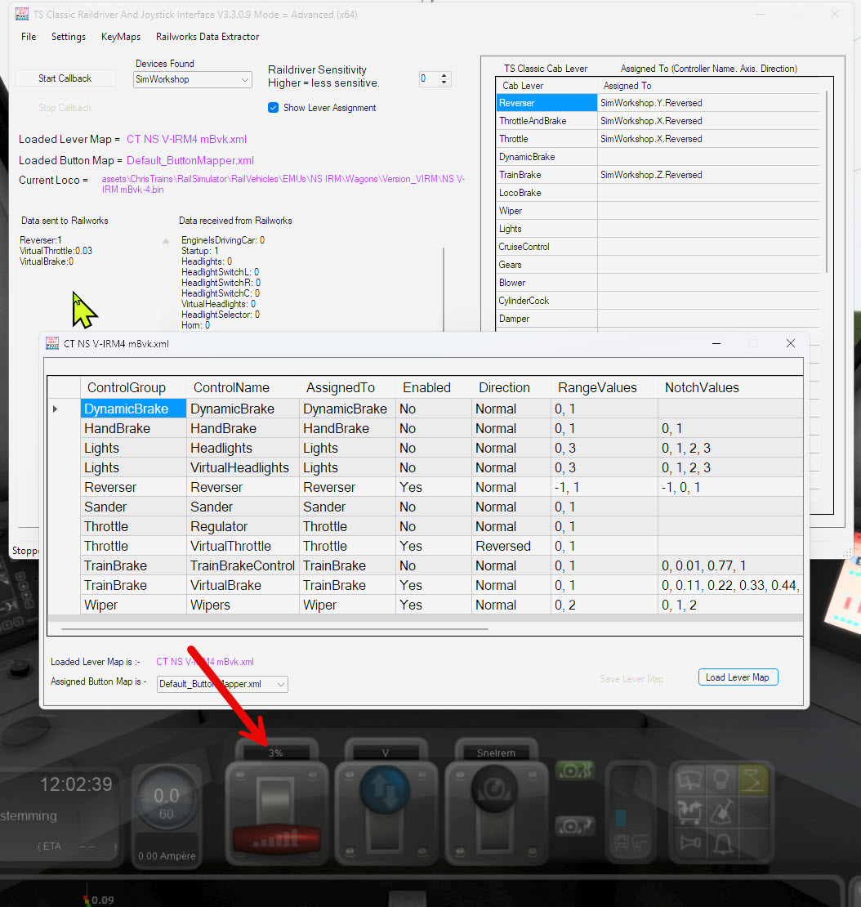Click the horn icon in the HUD
861x907 pixels.
coord(691,842)
